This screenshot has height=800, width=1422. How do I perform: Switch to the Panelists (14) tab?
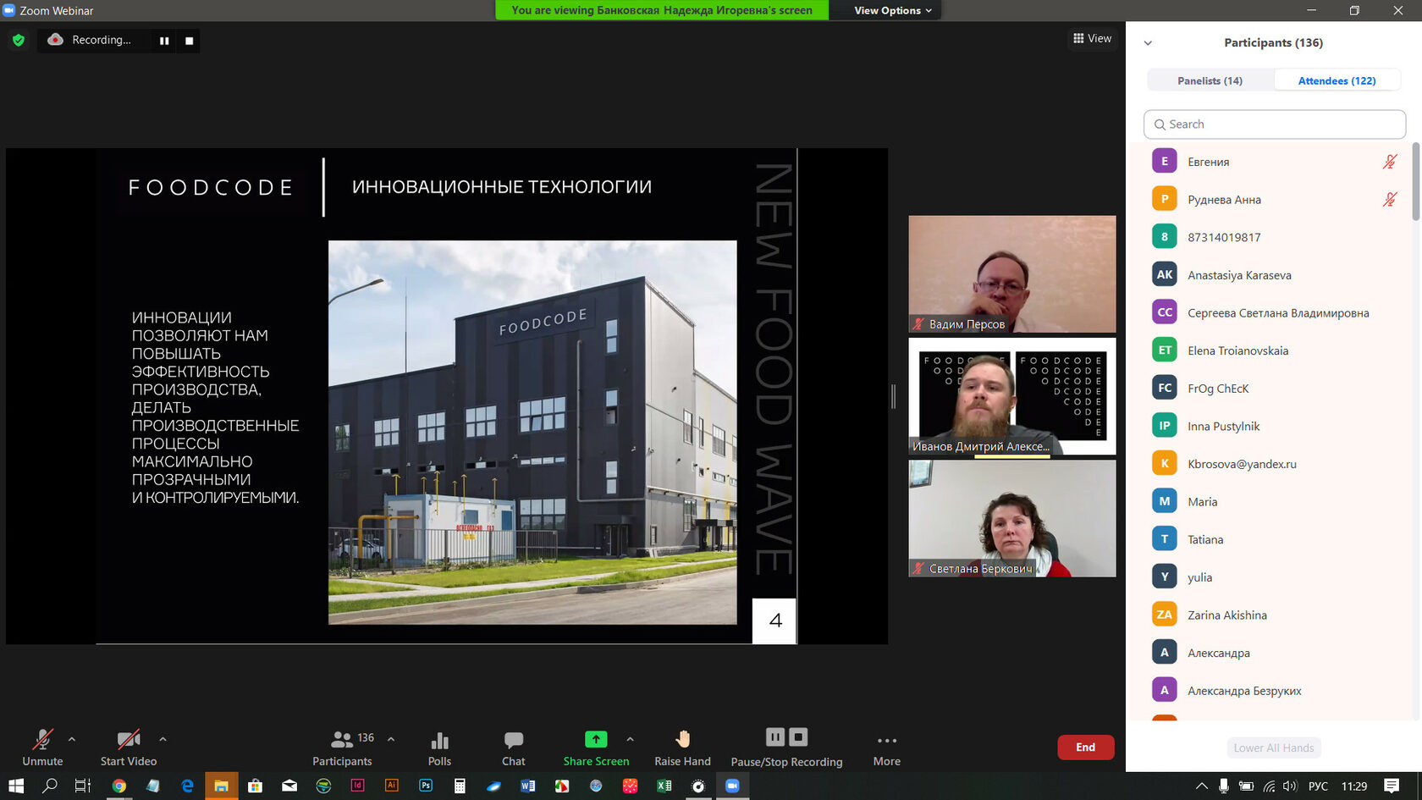point(1210,80)
